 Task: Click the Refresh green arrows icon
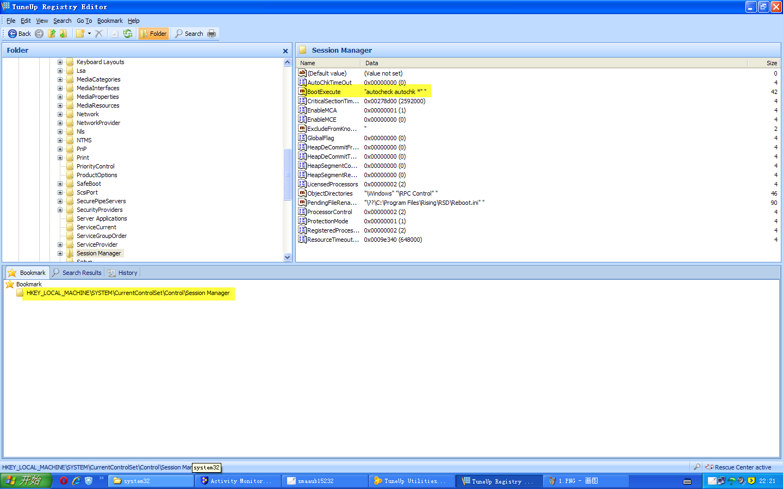pos(128,34)
